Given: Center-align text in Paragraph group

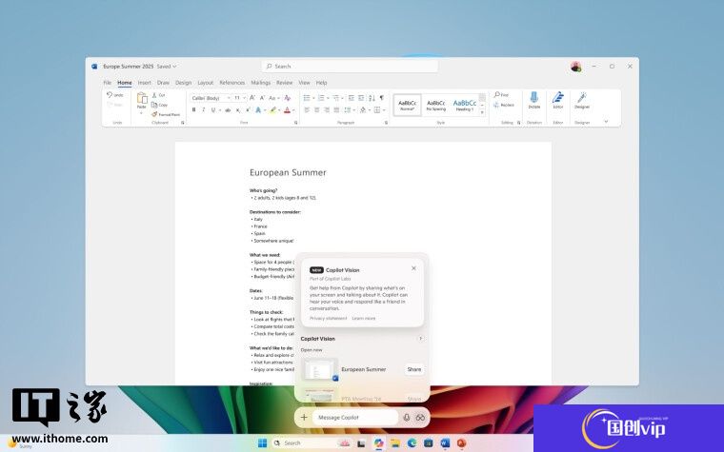Looking at the screenshot, I should point(316,109).
